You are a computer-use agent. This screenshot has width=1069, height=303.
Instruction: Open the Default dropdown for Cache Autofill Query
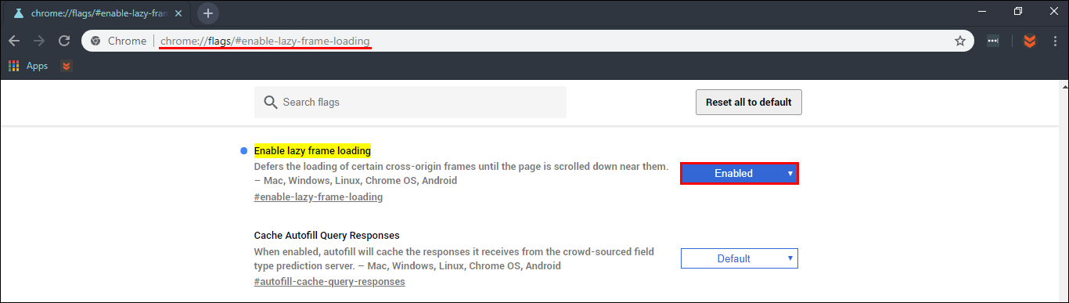click(x=740, y=258)
